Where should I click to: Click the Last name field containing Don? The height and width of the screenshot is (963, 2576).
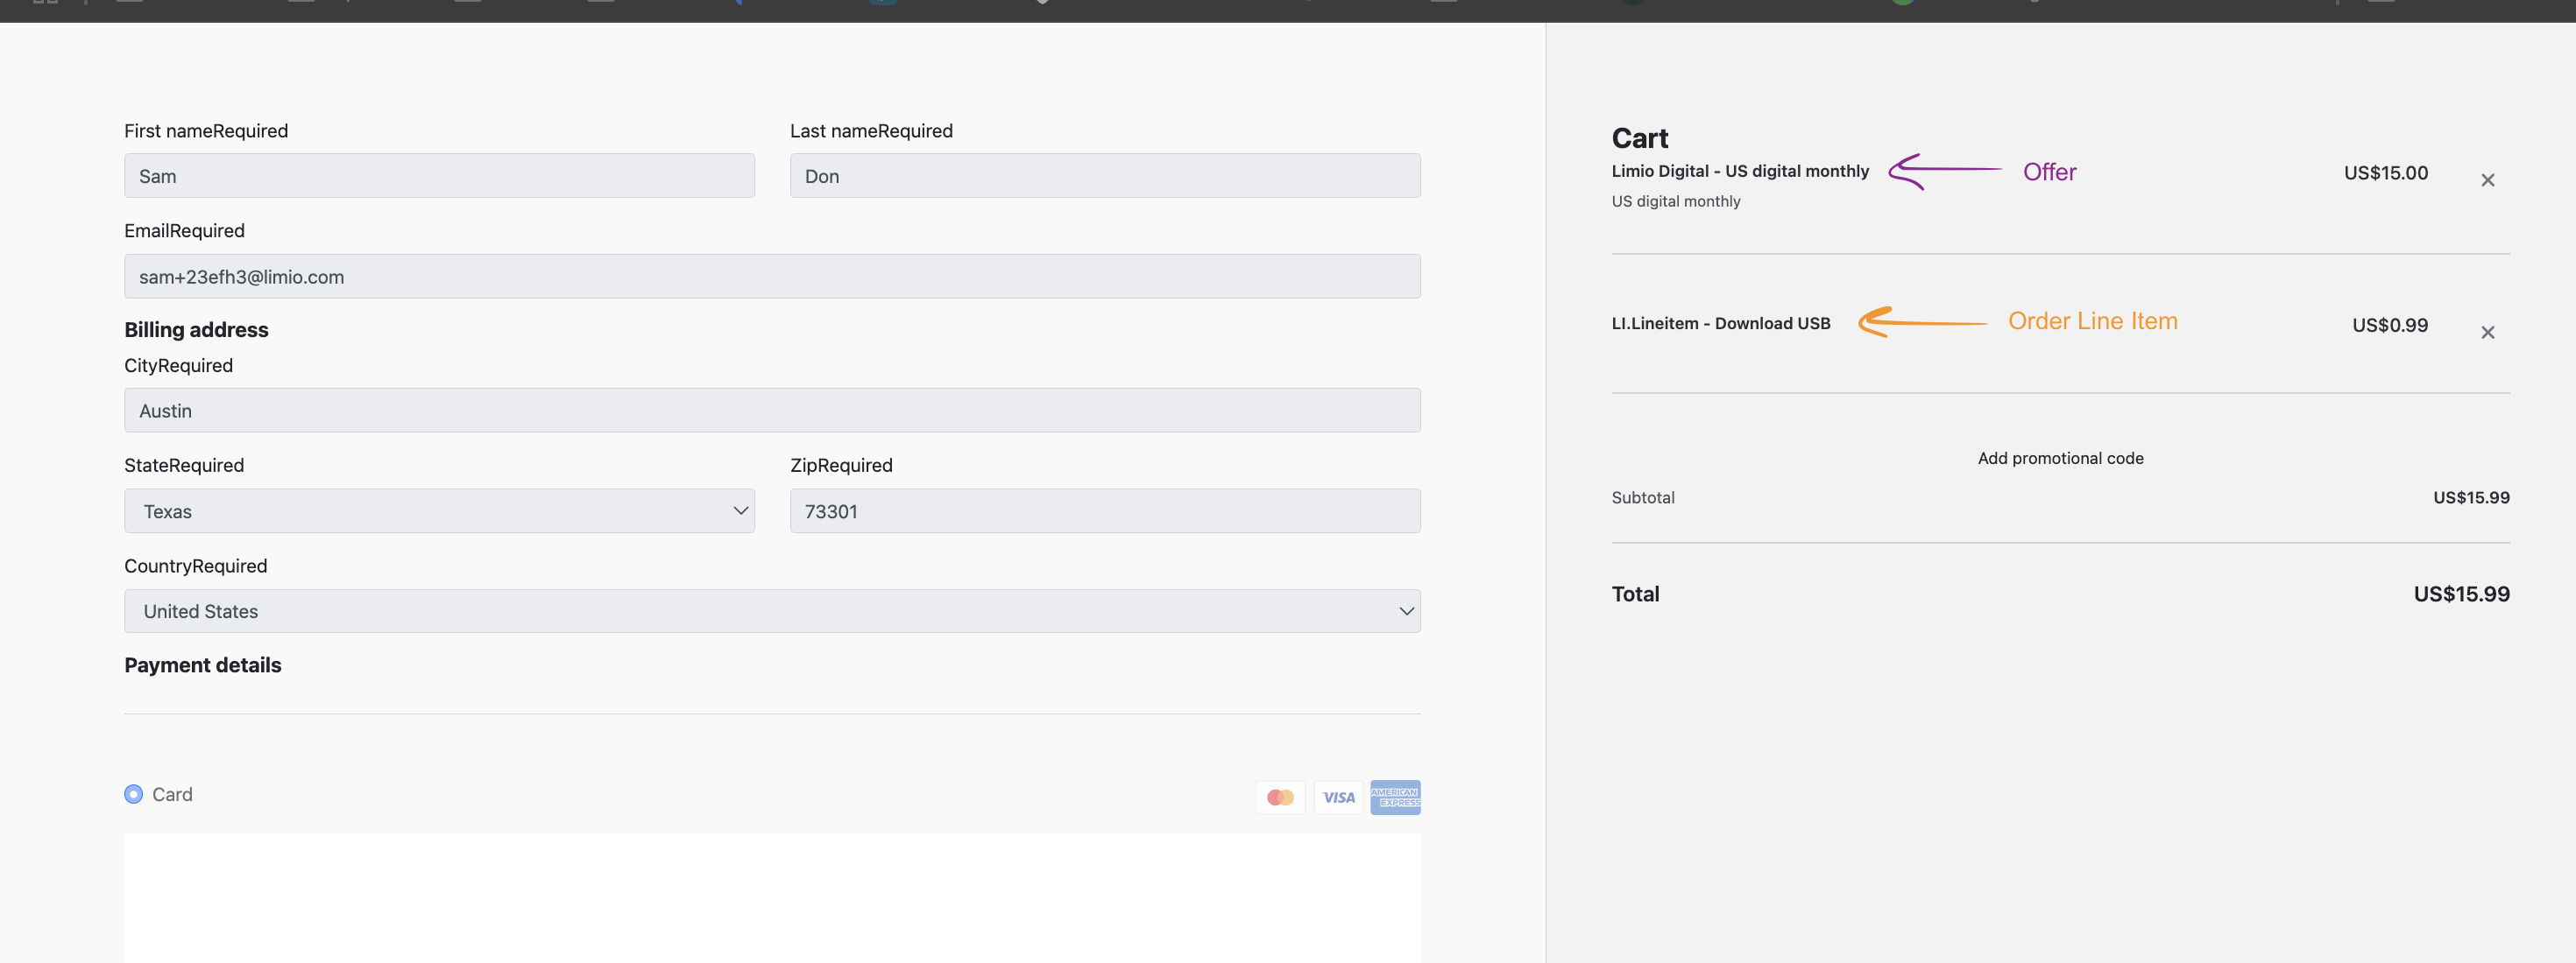point(1105,176)
